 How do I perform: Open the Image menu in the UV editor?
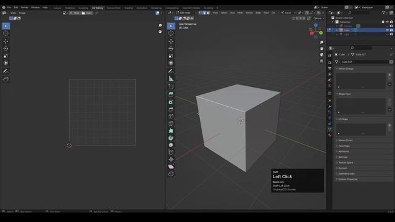22,13
